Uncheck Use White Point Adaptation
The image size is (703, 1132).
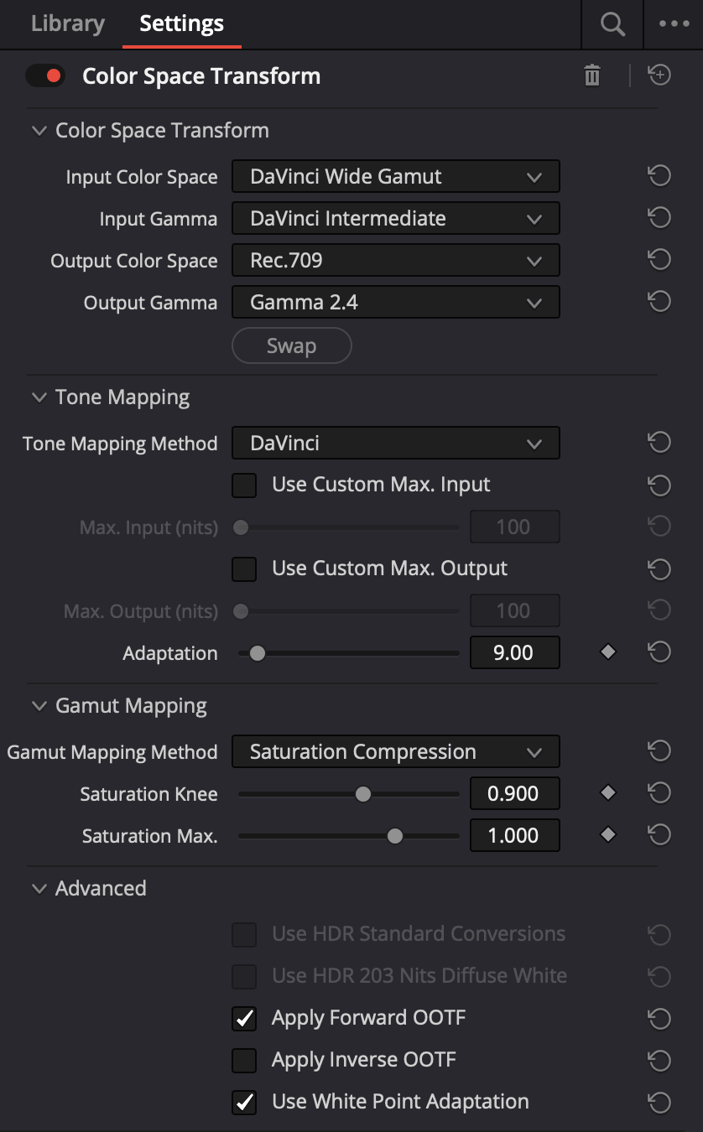pos(244,1102)
